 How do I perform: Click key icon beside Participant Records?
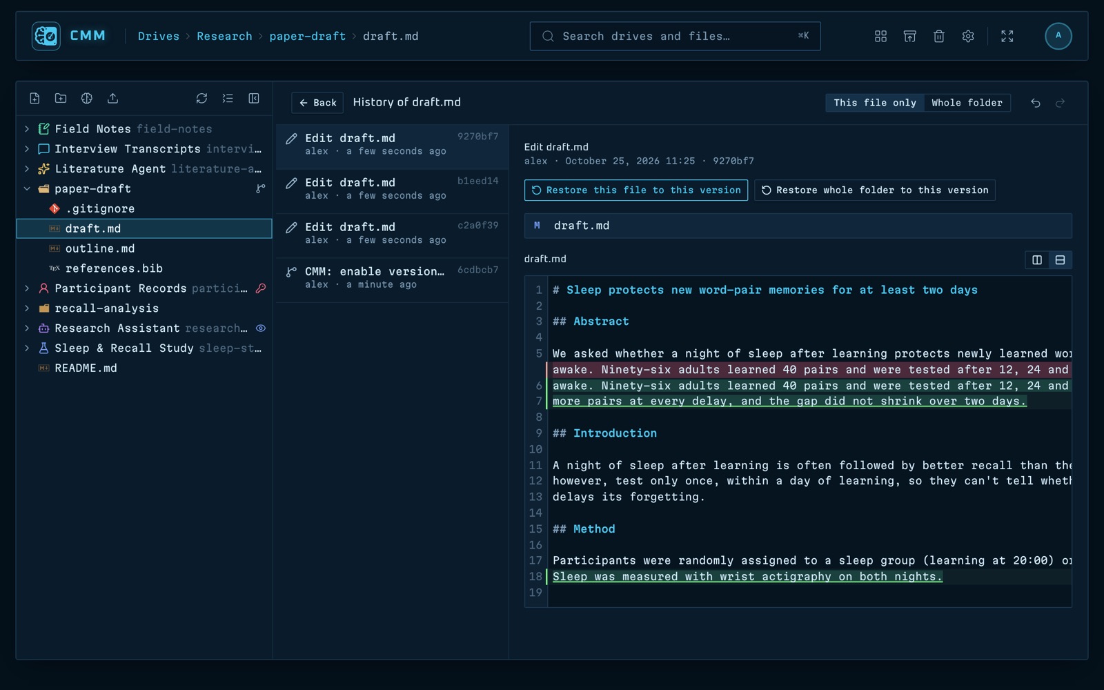click(261, 288)
